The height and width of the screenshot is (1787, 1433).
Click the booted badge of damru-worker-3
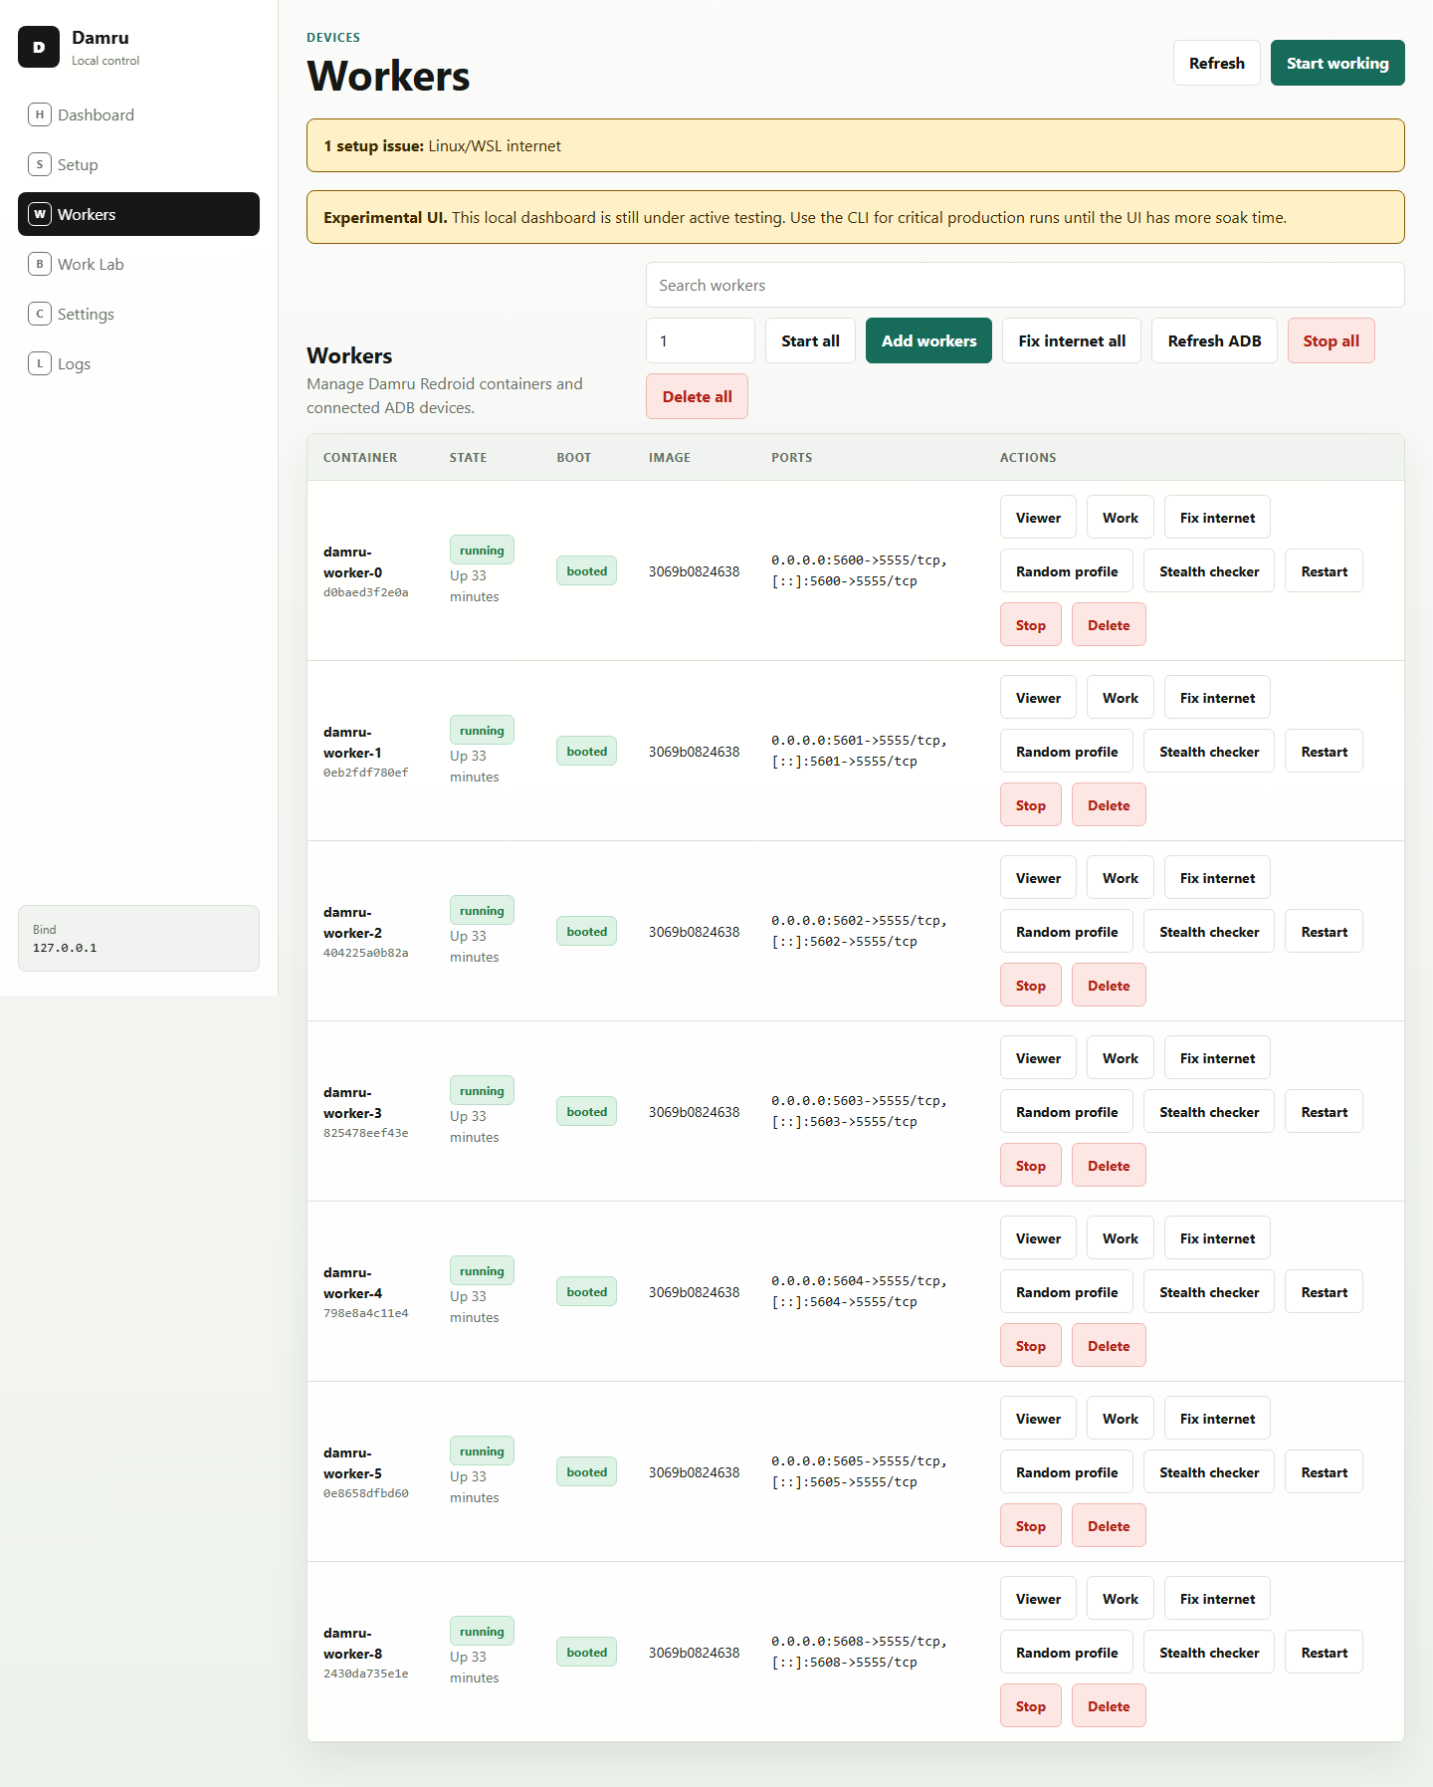click(586, 1112)
